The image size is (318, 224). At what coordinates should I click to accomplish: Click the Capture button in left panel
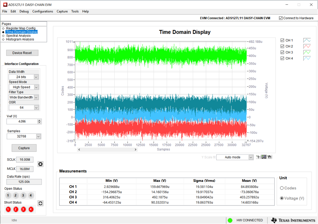coord(24,148)
